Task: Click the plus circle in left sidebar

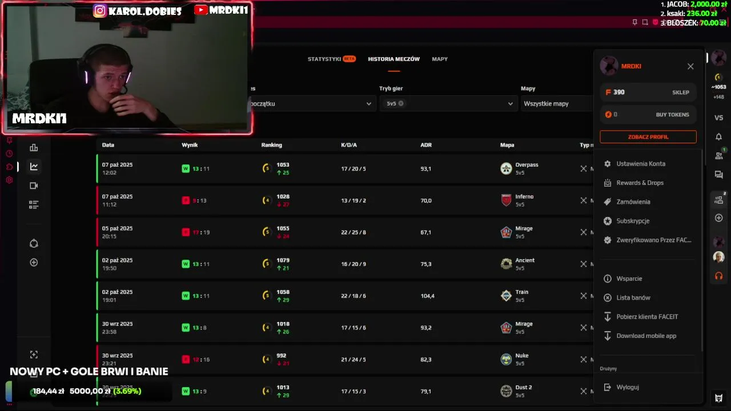Action: pyautogui.click(x=34, y=263)
